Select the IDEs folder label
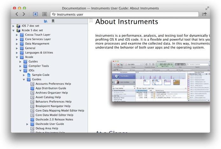Image resolution: width=221 pixels, height=149 pixels. 31,70
